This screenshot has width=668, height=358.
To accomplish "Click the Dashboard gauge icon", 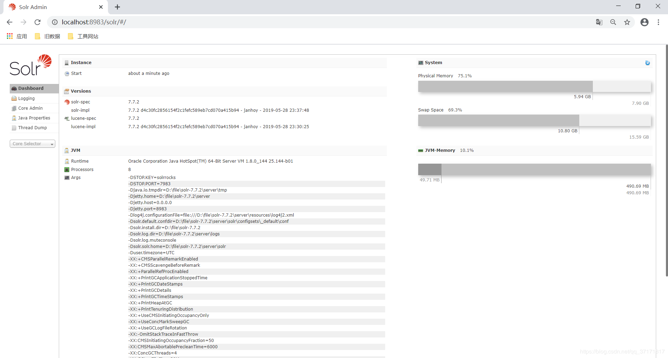I will pyautogui.click(x=14, y=88).
